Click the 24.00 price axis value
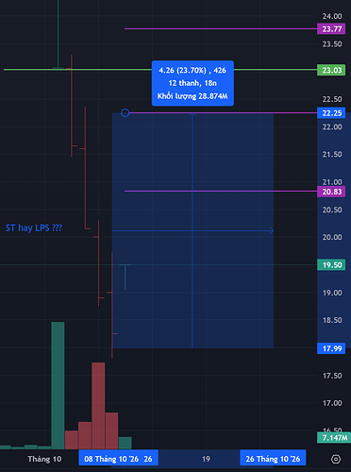The width and height of the screenshot is (351, 472). point(332,16)
